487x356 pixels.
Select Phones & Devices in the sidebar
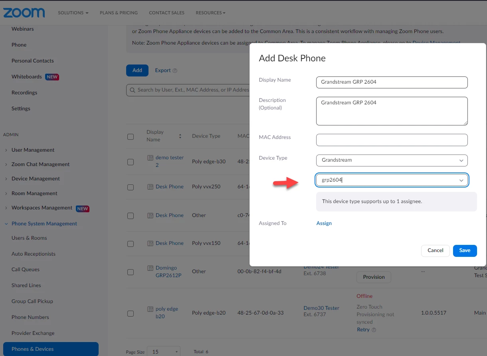[x=51, y=349]
